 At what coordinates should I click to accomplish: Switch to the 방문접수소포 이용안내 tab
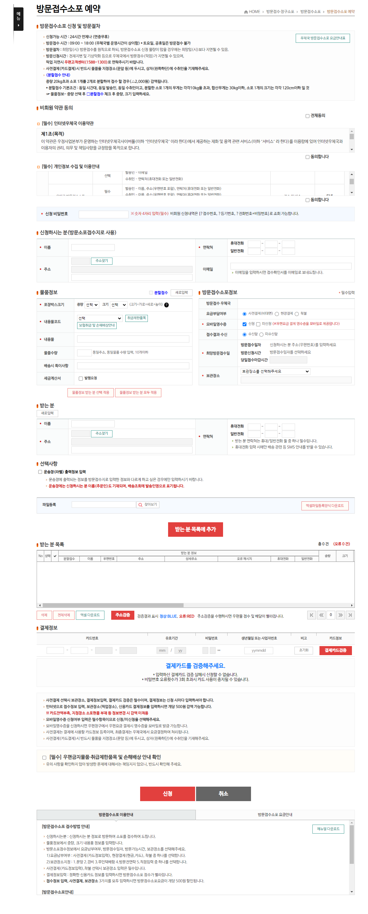tap(116, 815)
